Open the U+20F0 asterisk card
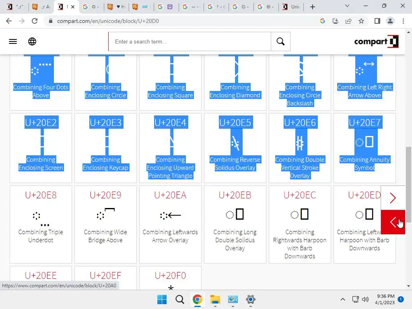 click(170, 278)
